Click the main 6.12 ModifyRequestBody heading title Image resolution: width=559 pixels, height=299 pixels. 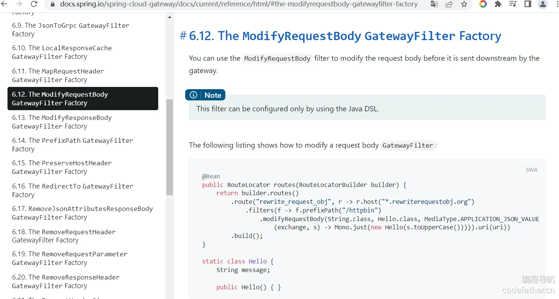(x=345, y=36)
